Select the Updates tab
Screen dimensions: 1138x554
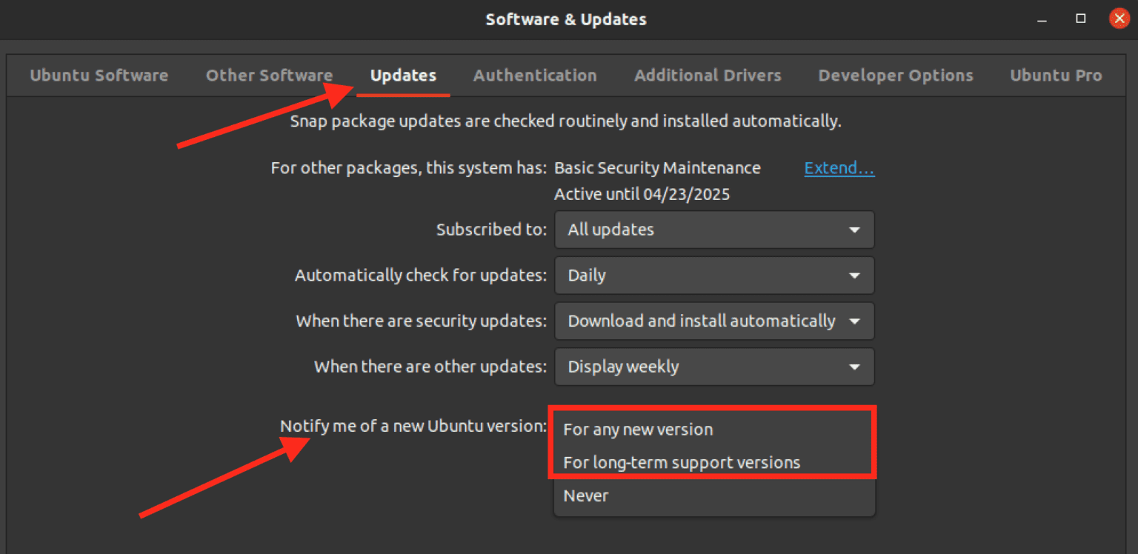tap(402, 75)
